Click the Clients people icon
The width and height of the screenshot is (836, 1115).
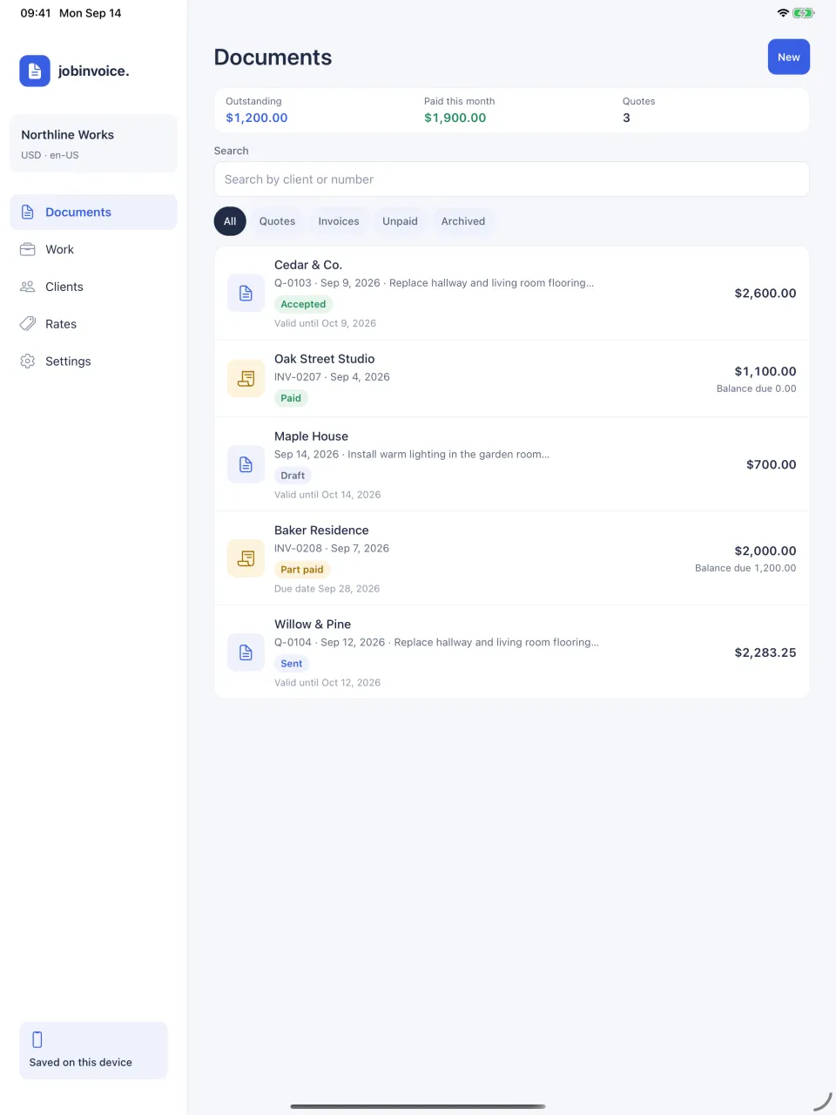[x=28, y=287]
